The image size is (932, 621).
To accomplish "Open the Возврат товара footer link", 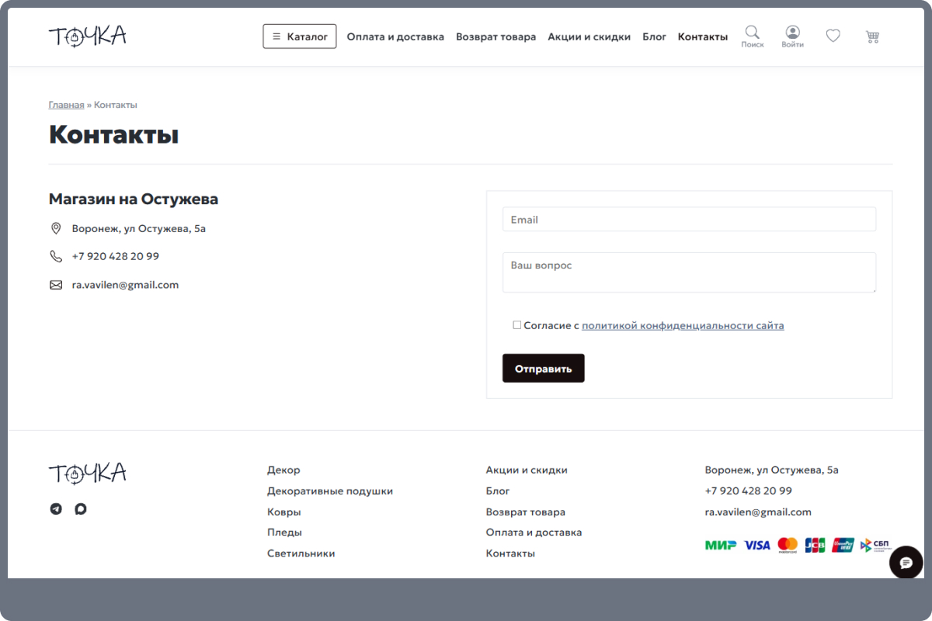I will pyautogui.click(x=526, y=512).
